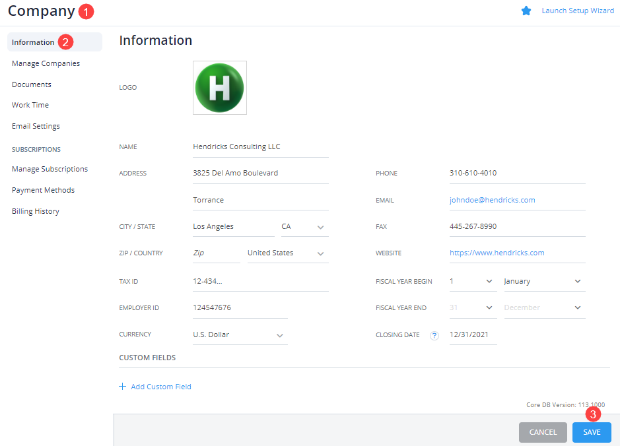Image resolution: width=620 pixels, height=446 pixels.
Task: Click the FISCAL YEAR BEGIN label
Action: (403, 282)
